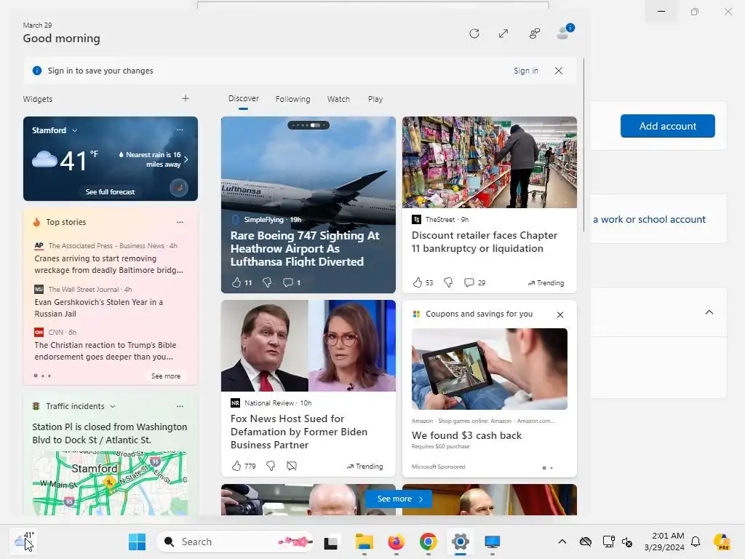Click the taskbar clock showing 2:01 AM

(x=664, y=542)
